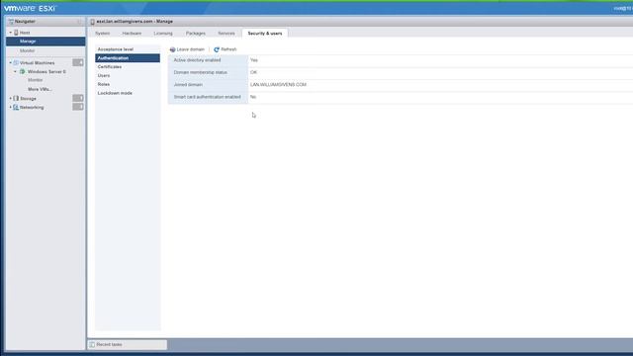The image size is (633, 356).
Task: Click the Networking icon
Action: 16,108
